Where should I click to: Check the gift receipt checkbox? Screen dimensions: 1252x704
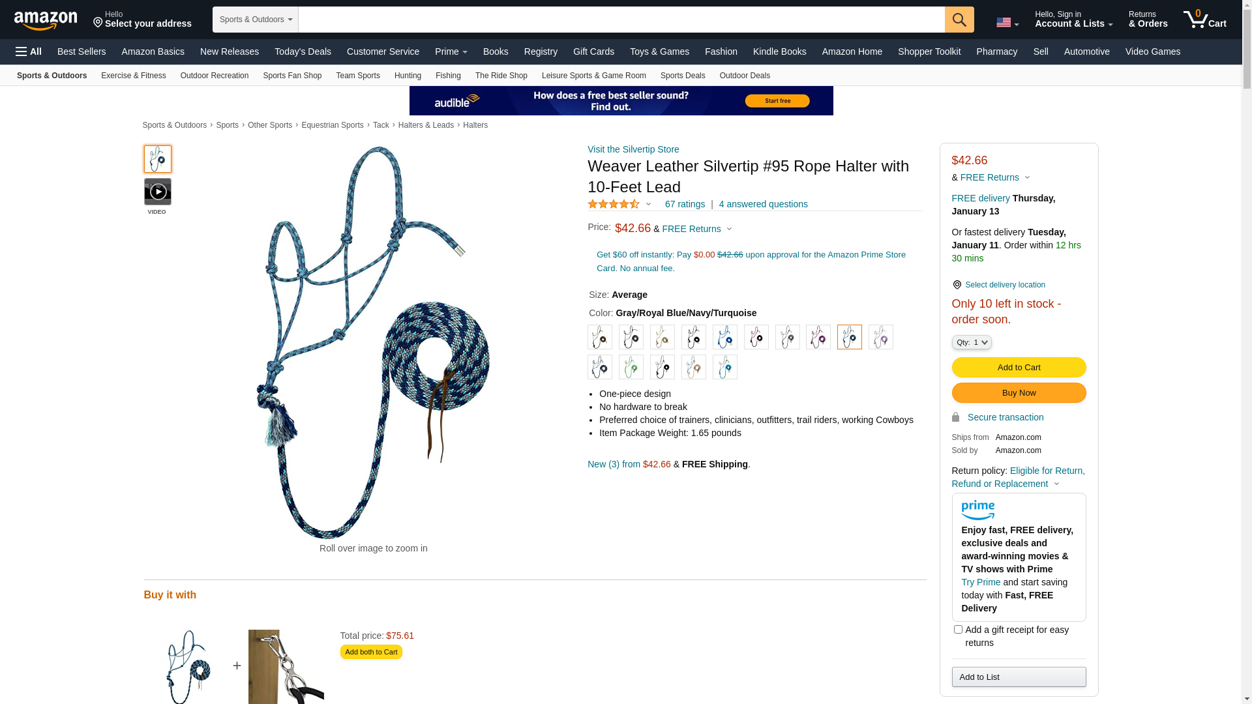point(958,630)
